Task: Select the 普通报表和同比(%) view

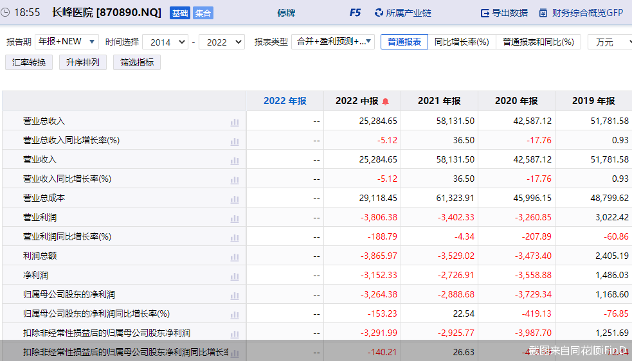Action: [x=538, y=42]
